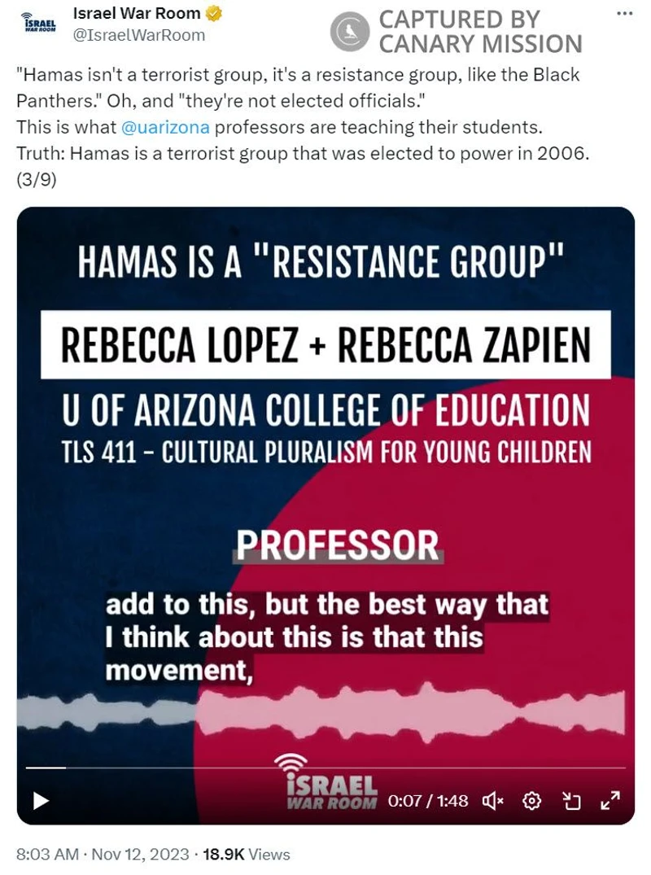Click the verified badge next to Israel War Room
The height and width of the screenshot is (875, 651).
click(212, 13)
